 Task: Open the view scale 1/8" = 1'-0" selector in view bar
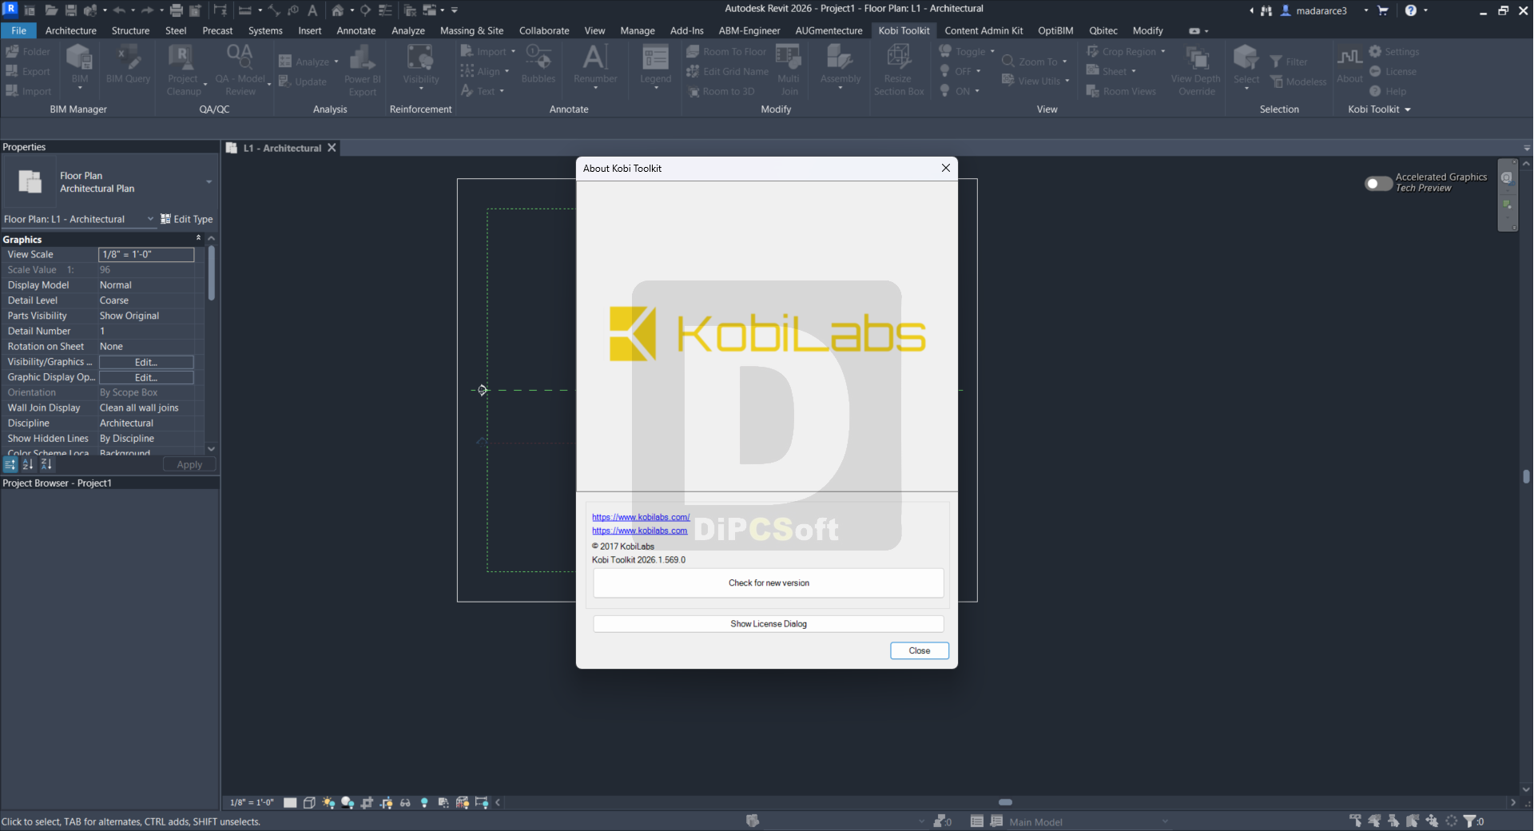(252, 802)
